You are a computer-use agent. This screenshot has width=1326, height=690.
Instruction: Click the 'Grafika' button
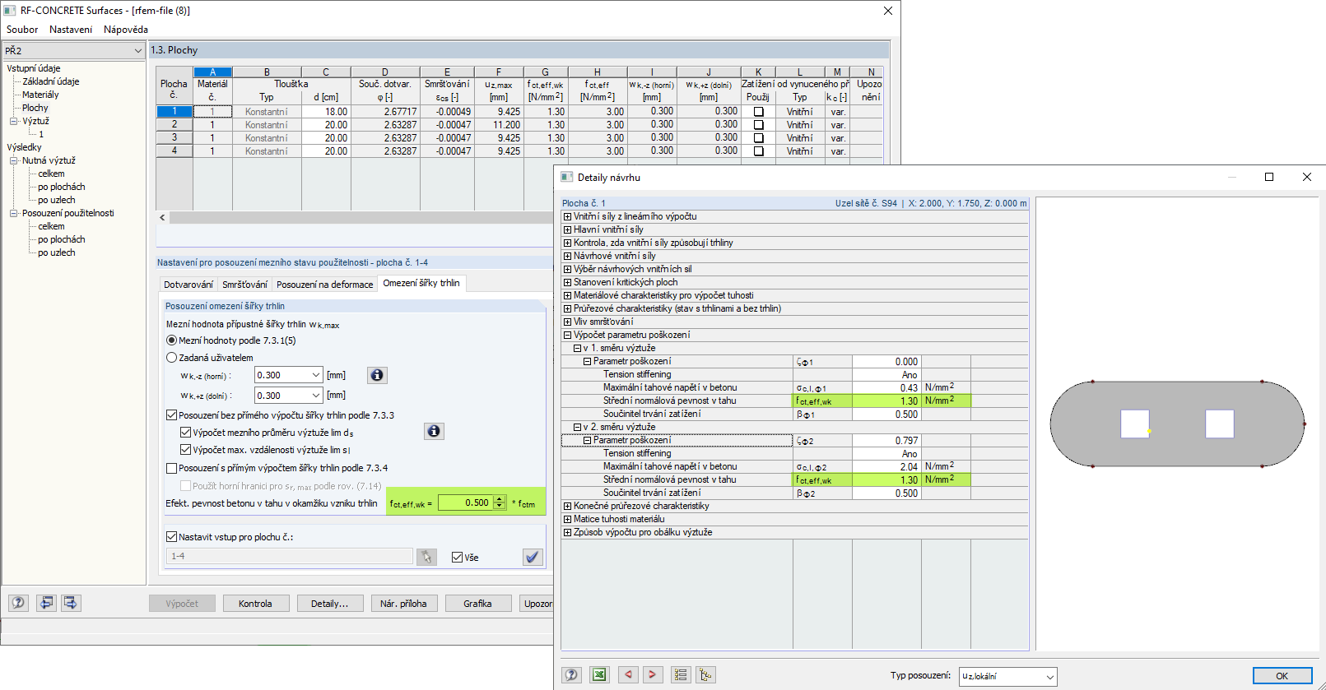coord(477,604)
